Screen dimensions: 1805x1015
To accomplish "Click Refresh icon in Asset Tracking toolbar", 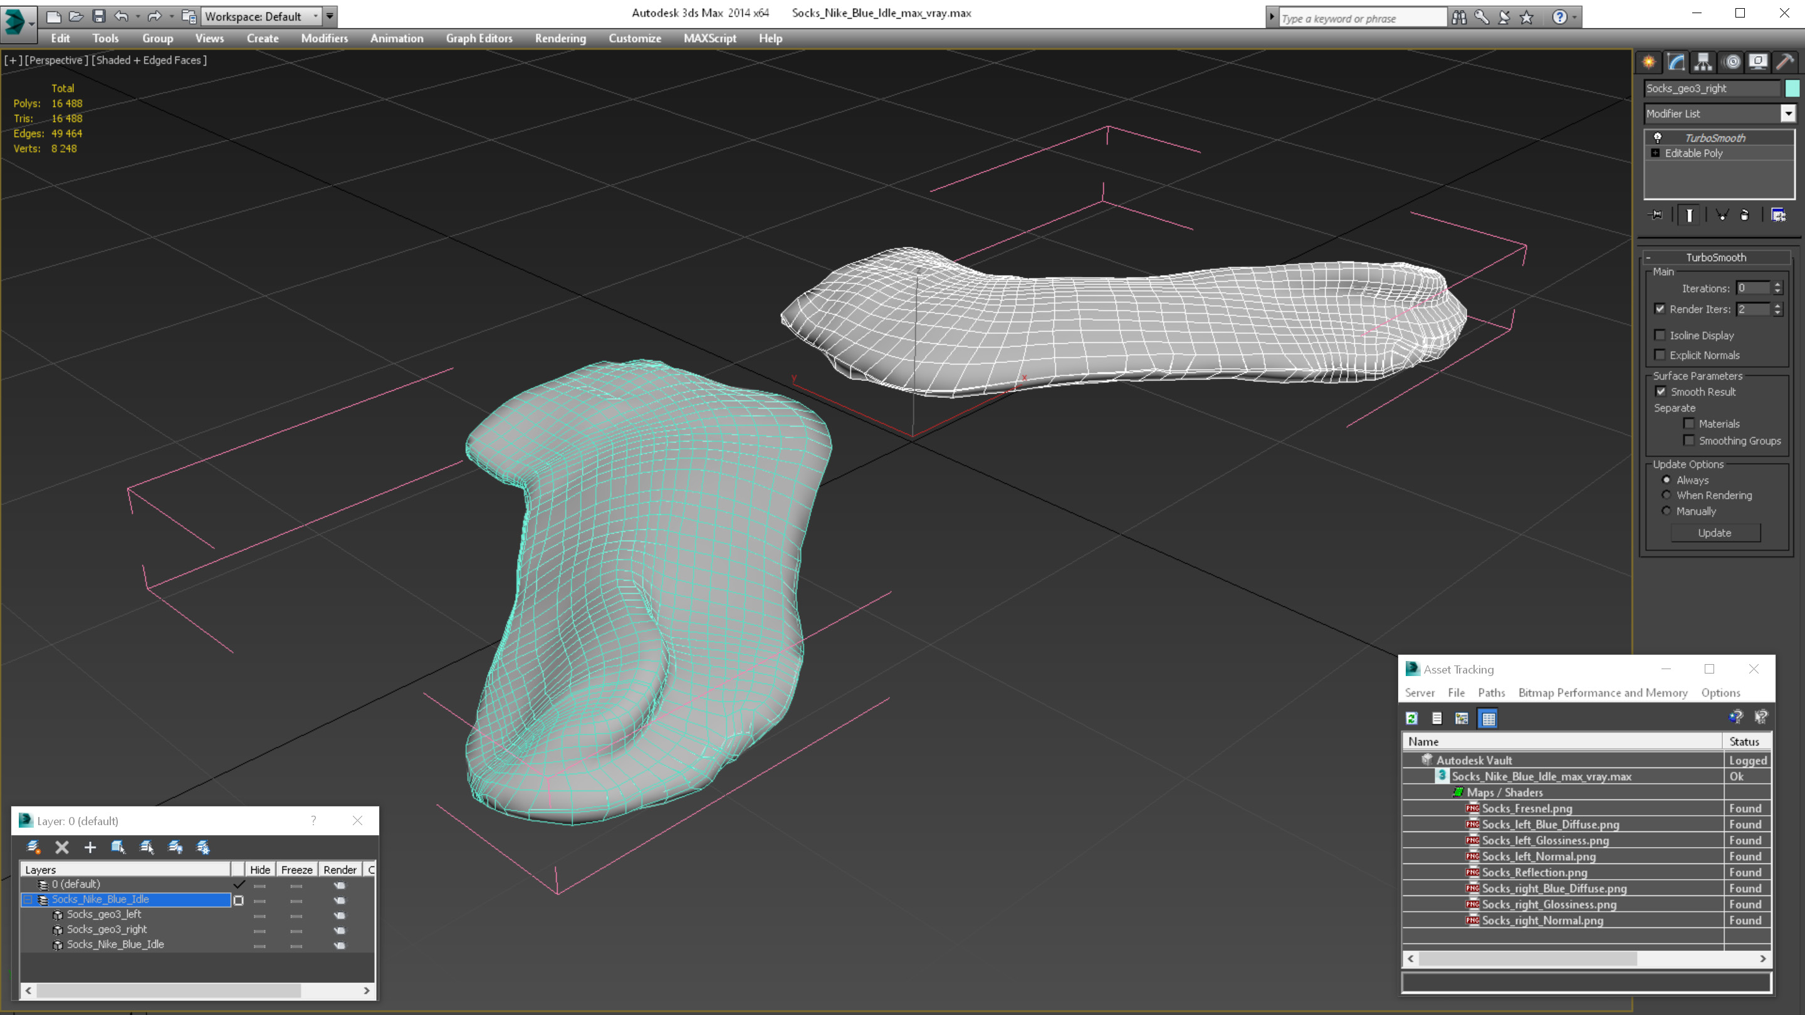I will 1412,718.
